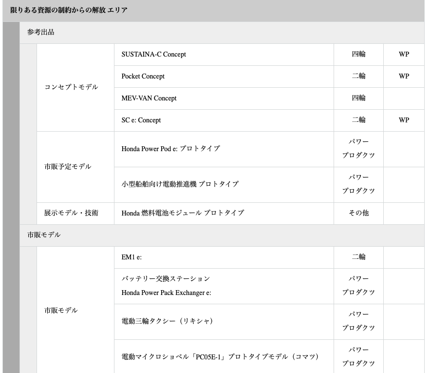This screenshot has height=373, width=431.
Task: Click the 電動マイクロショベル「PC05E-1」 entry
Action: coord(174,357)
